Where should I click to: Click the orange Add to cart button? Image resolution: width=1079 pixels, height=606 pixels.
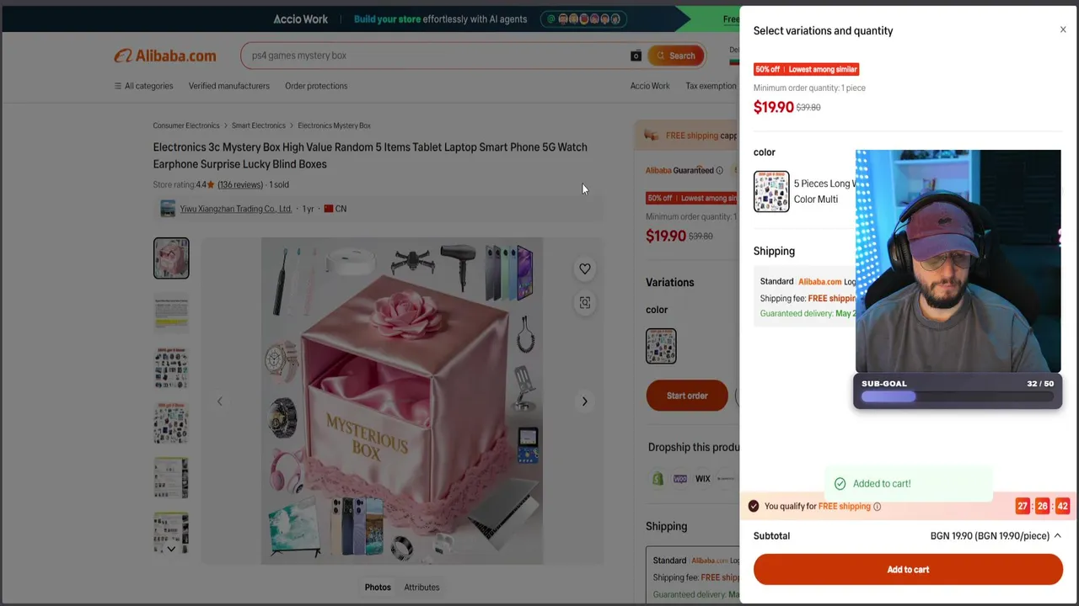908,570
